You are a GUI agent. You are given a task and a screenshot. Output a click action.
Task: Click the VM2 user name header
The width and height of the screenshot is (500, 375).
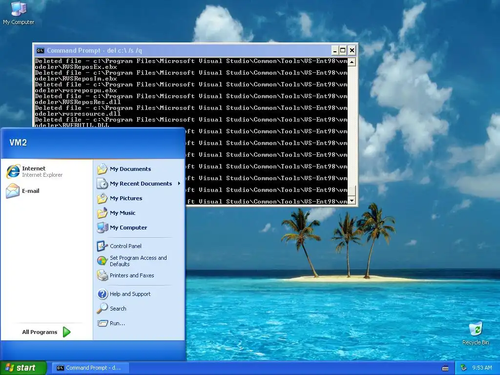click(x=18, y=143)
